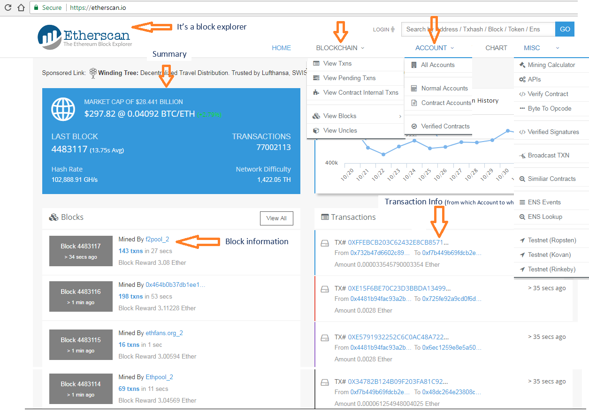
Task: Click the ENS Lookup magnifier icon
Action: click(522, 217)
